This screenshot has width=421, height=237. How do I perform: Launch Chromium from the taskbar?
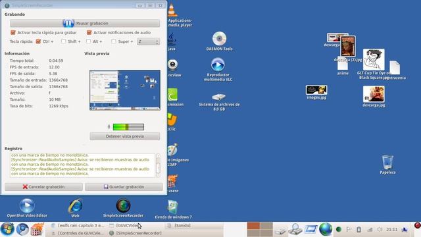22,229
